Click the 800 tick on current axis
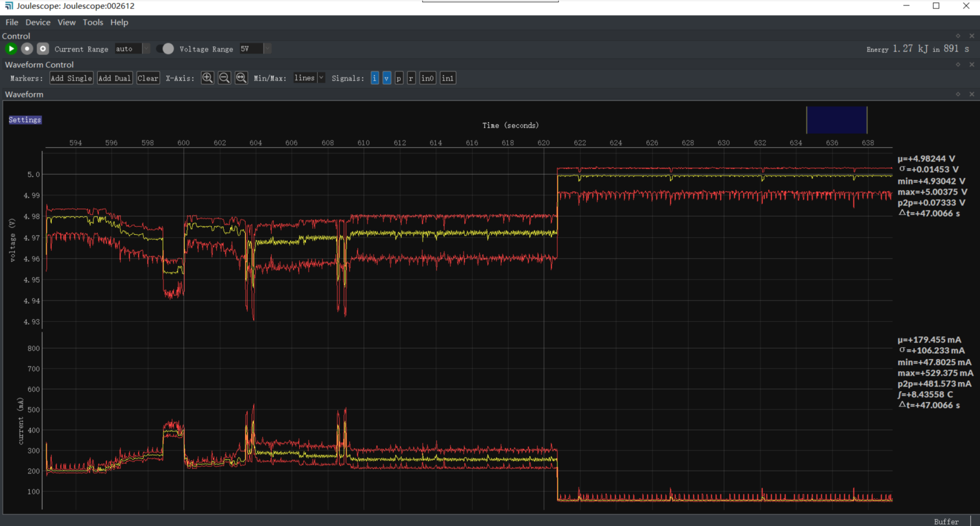 [x=34, y=348]
